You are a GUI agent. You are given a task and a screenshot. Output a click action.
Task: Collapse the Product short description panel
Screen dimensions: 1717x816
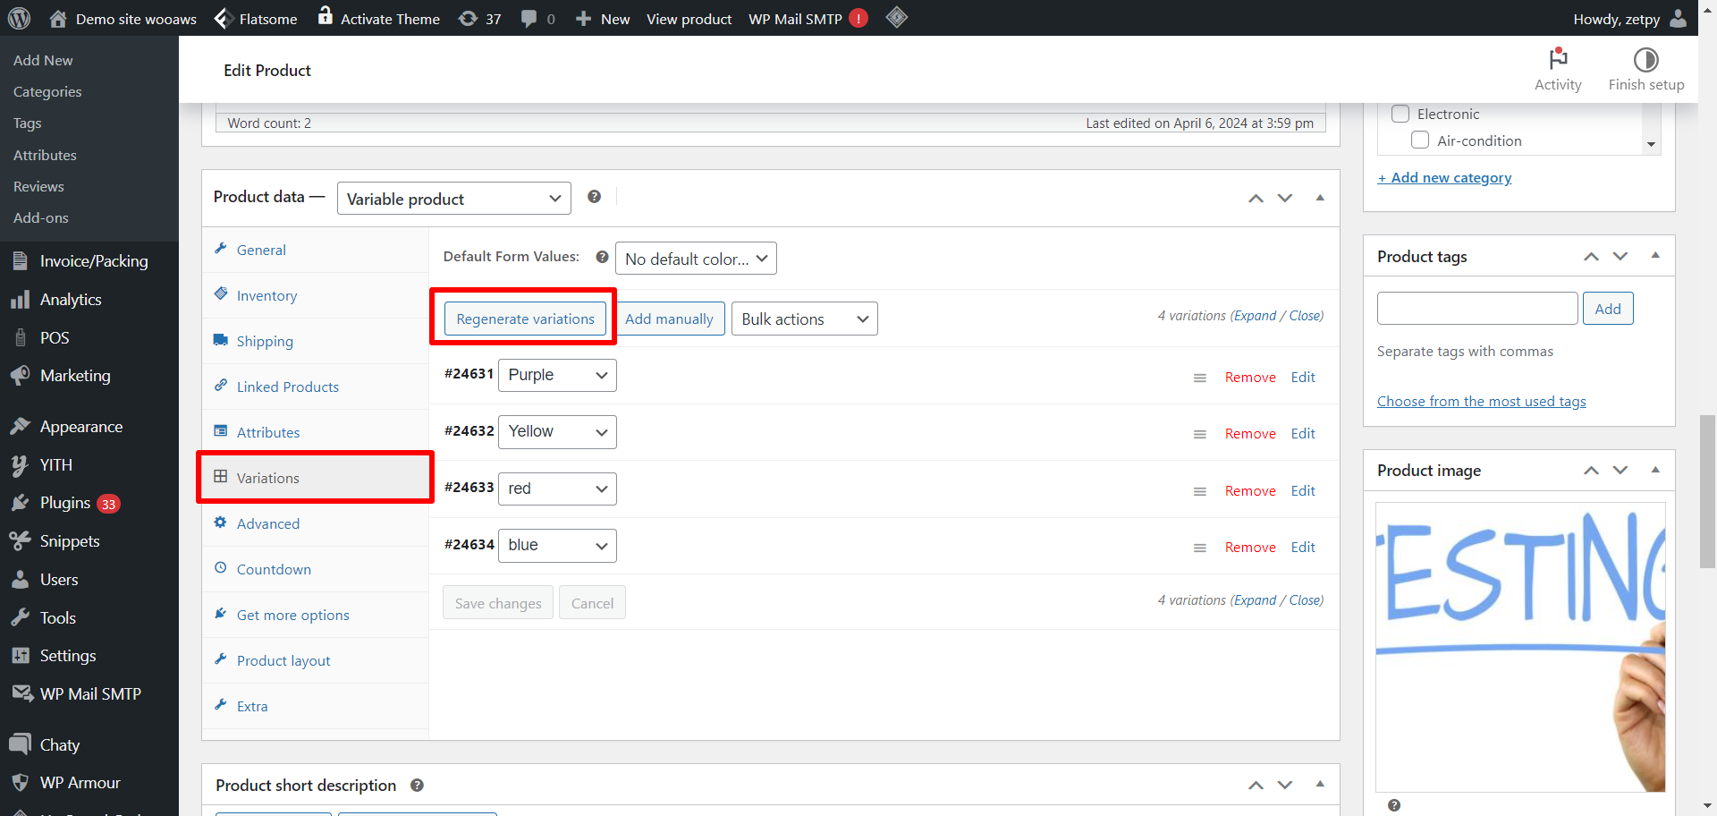(x=1320, y=785)
